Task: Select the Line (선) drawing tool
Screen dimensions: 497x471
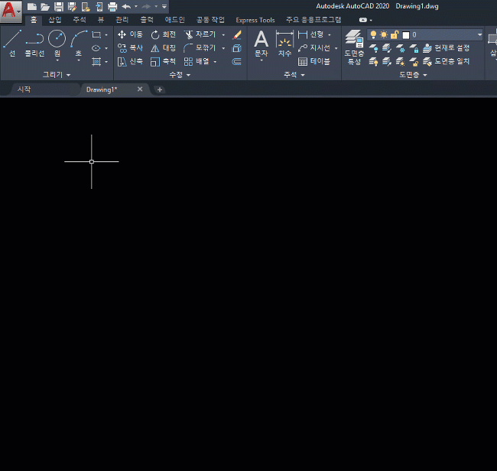Action: (12, 44)
